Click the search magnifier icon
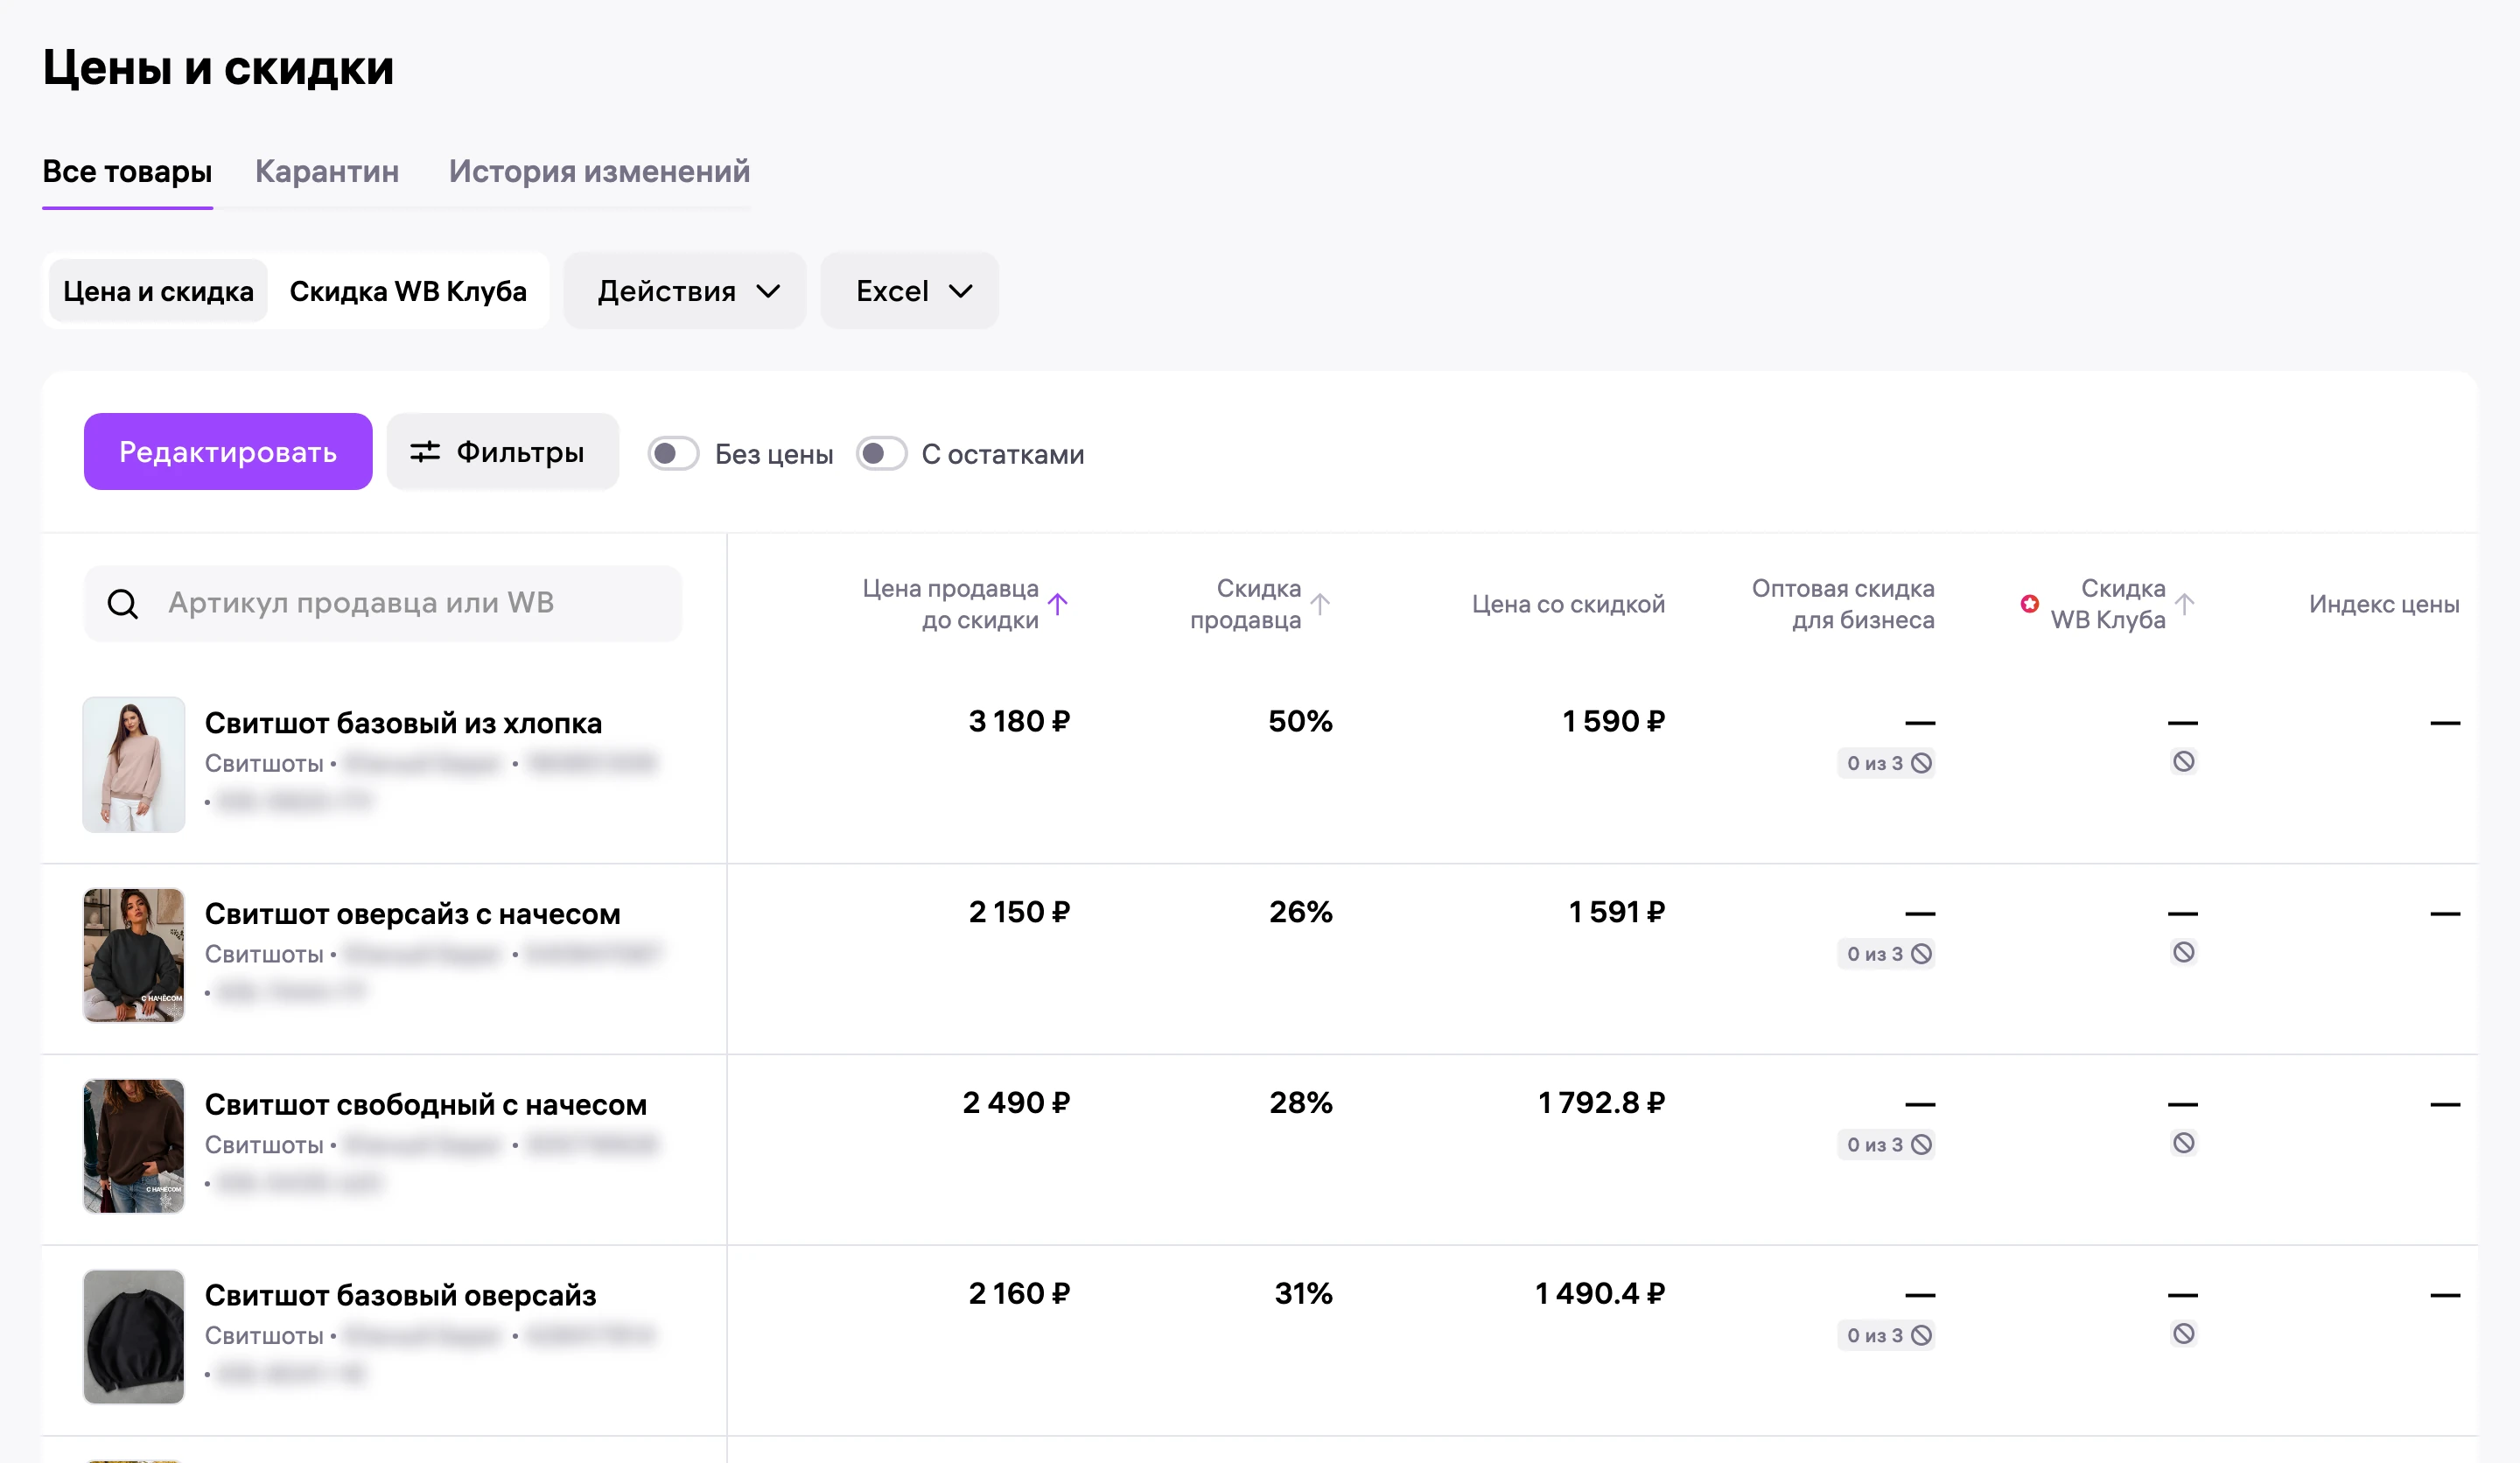The image size is (2520, 1463). pyautogui.click(x=123, y=603)
